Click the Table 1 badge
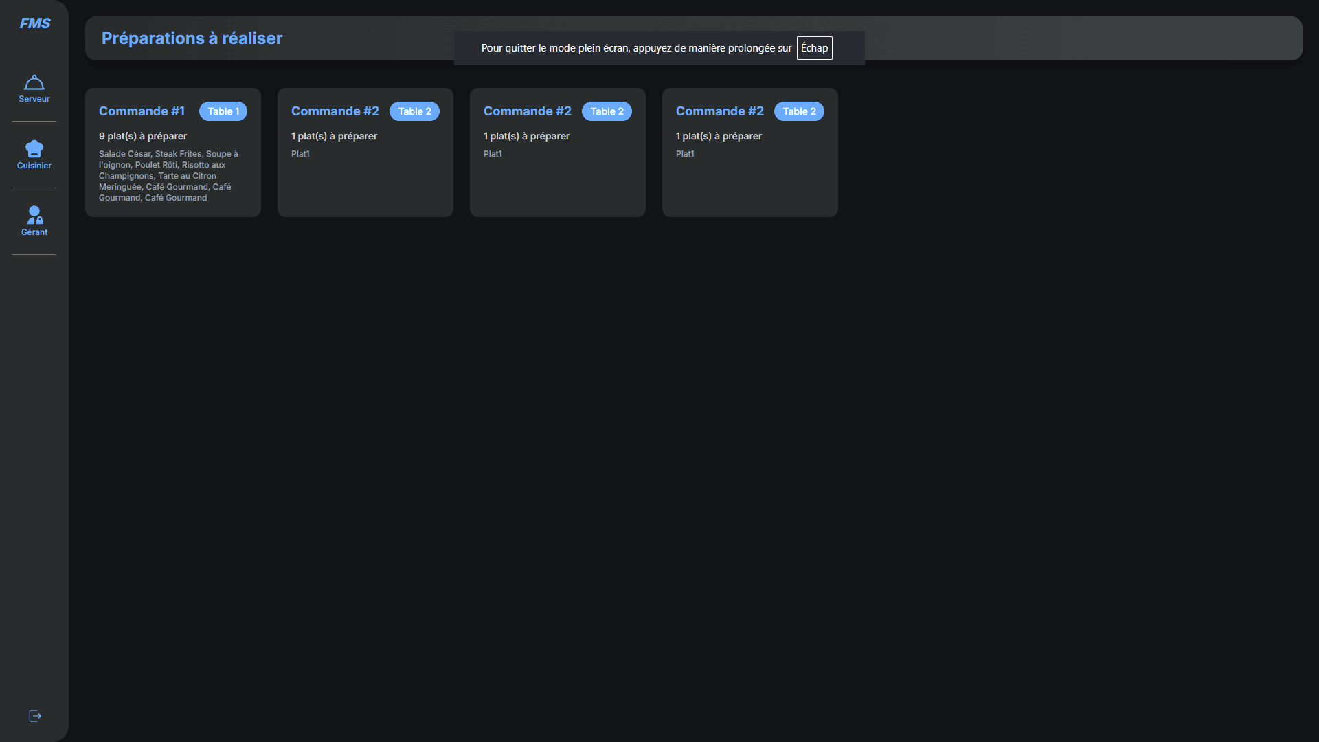Screen dimensions: 1319x742 (223, 111)
